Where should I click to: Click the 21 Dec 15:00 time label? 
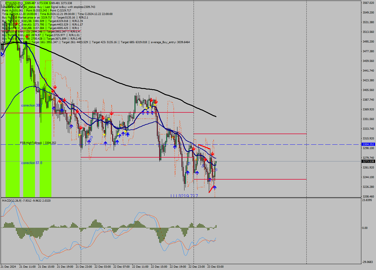click(46, 267)
